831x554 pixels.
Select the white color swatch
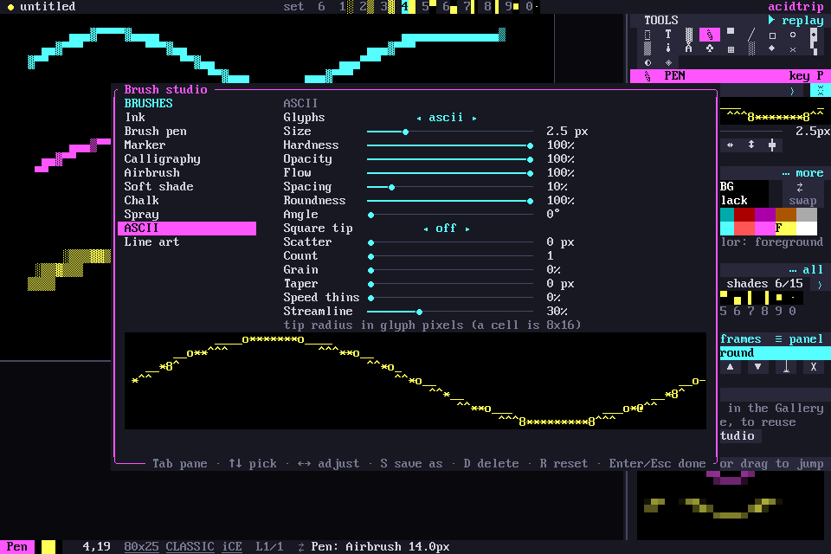pos(807,229)
